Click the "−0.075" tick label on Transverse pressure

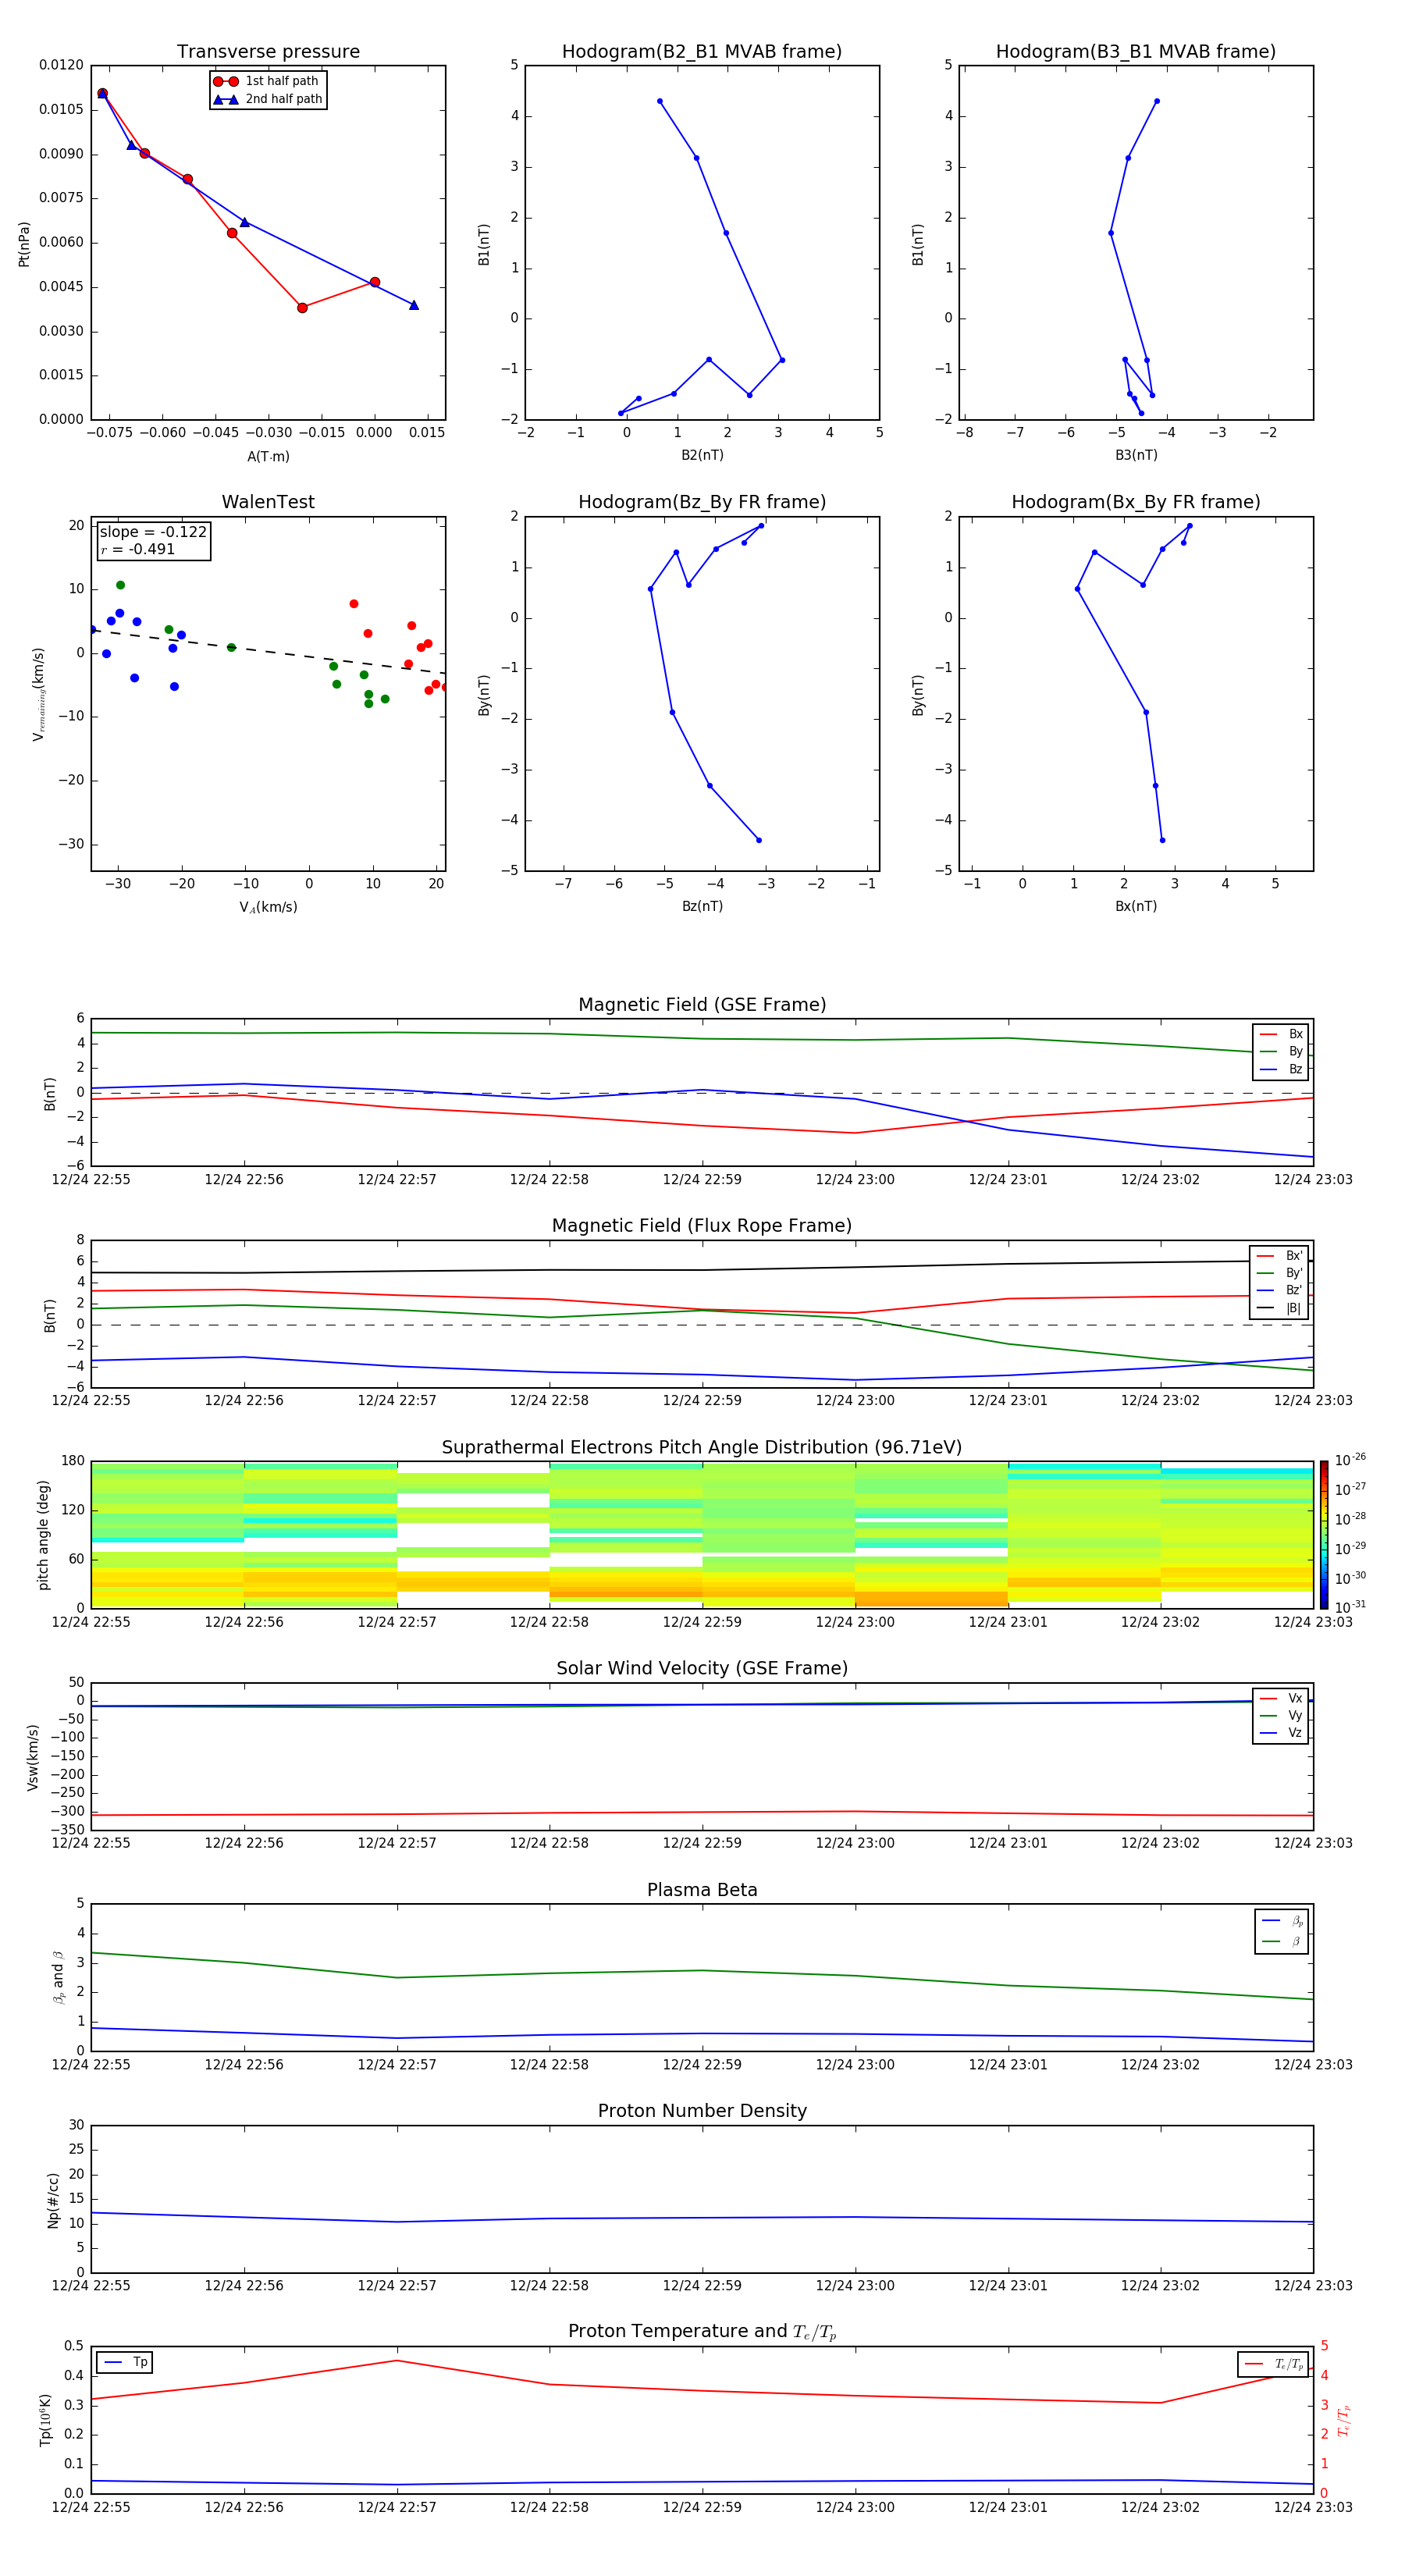(x=109, y=433)
